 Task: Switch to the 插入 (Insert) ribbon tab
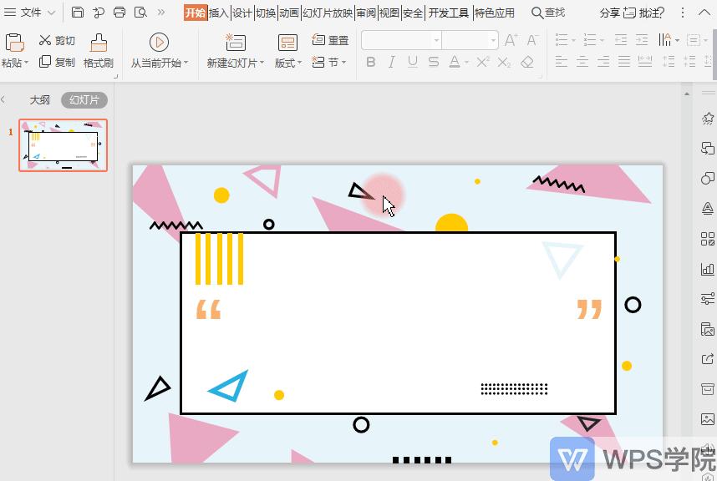217,13
